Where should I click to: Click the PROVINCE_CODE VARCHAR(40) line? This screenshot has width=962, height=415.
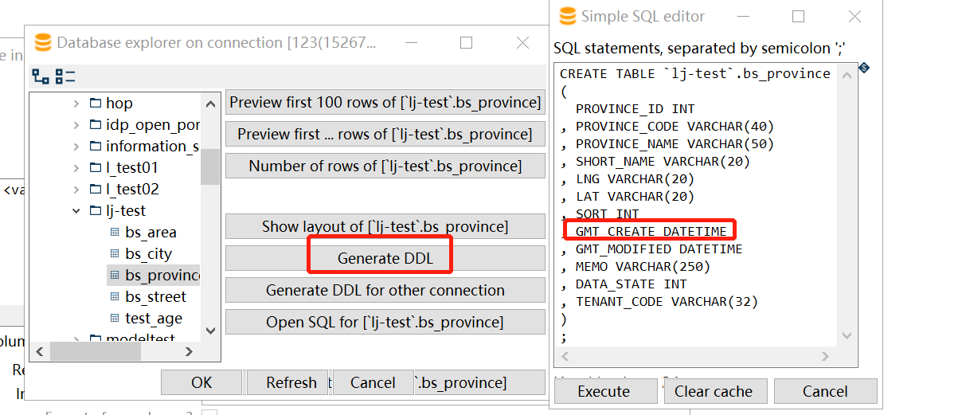(x=667, y=126)
